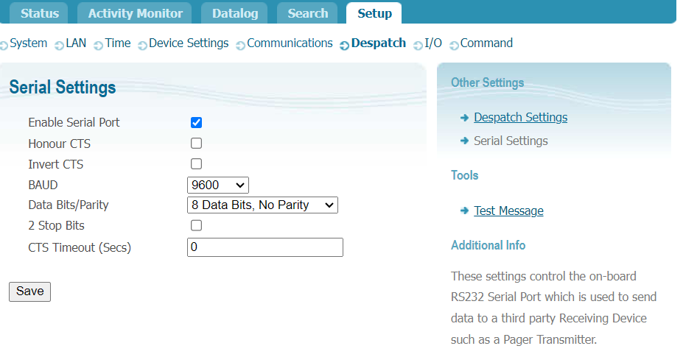Click the arrow icon beside Serial Settings

coord(464,141)
